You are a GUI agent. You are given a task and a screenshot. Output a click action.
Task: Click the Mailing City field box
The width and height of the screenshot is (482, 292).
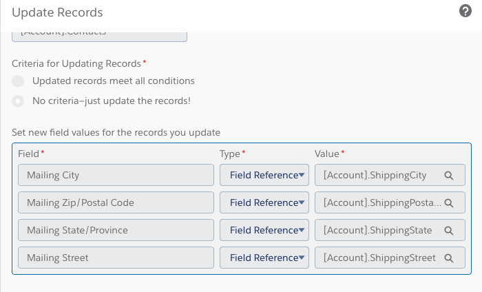click(116, 176)
